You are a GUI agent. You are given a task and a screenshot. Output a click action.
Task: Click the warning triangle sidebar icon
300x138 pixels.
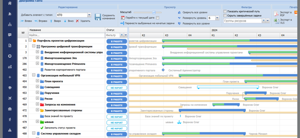10,130
